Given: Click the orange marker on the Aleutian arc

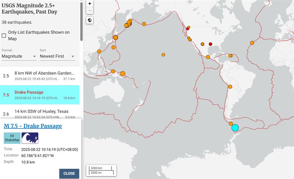Looking at the screenshot, I should pyautogui.click(x=144, y=24).
